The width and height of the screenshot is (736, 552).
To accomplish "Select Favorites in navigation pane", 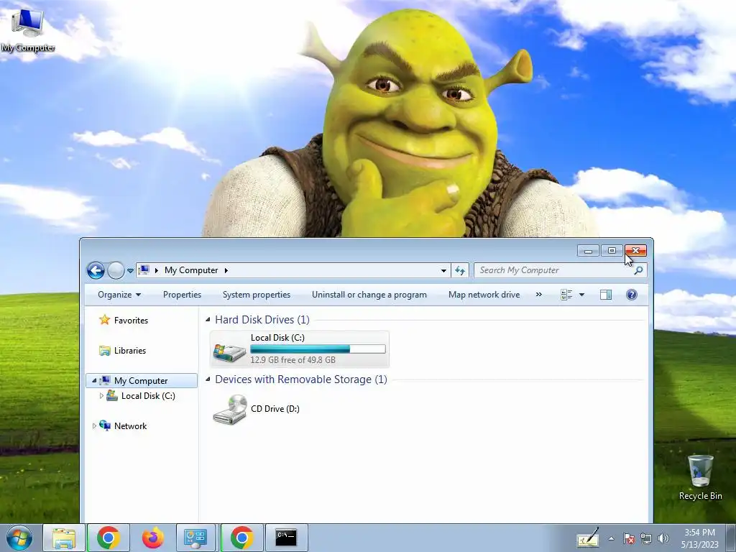I will pyautogui.click(x=131, y=321).
